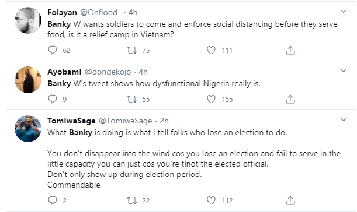The height and width of the screenshot is (212, 357).
Task: Open TomiwaSage's display name link
Action: (x=71, y=121)
